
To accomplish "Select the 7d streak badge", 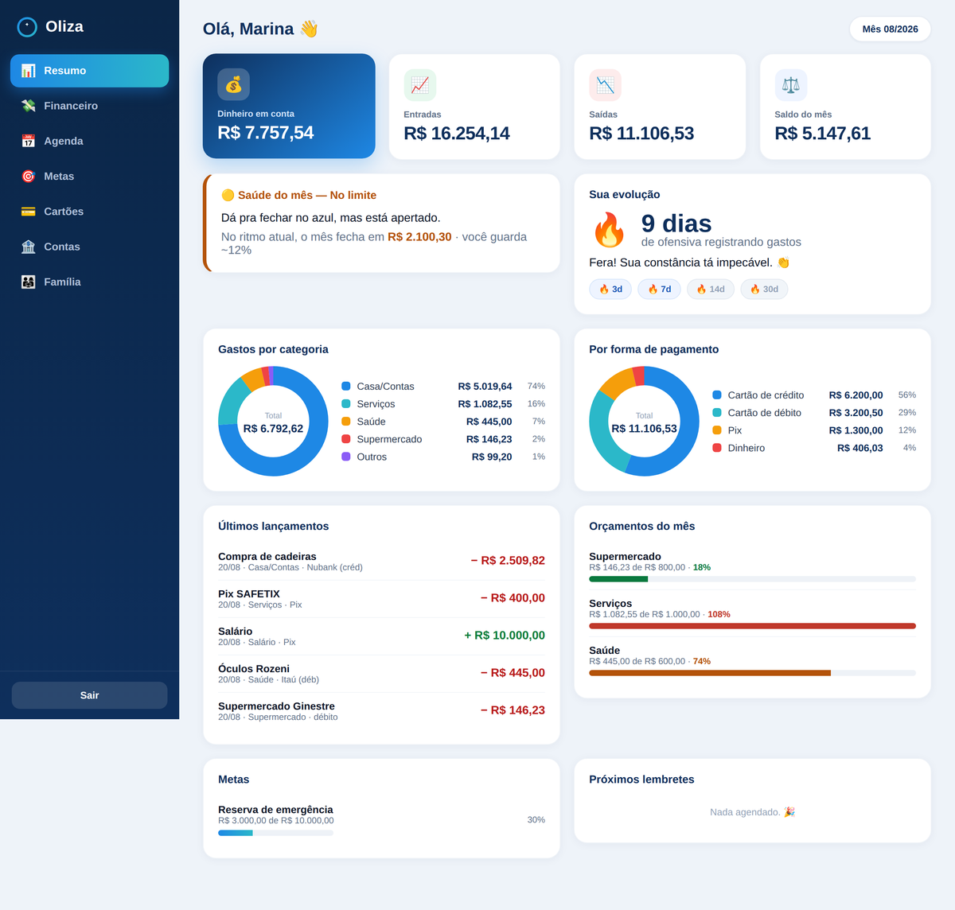I will click(x=659, y=289).
